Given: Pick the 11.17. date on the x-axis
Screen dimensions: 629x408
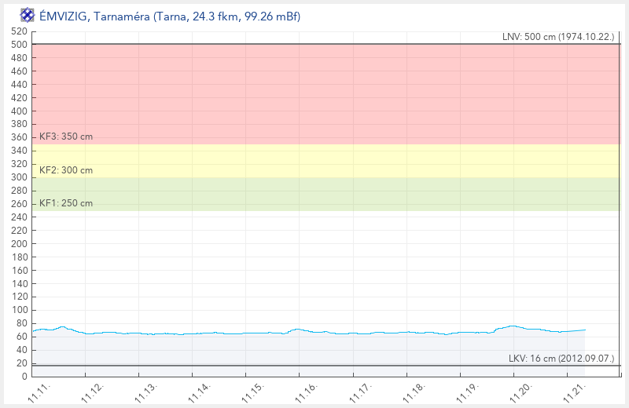Looking at the screenshot, I should tap(360, 392).
